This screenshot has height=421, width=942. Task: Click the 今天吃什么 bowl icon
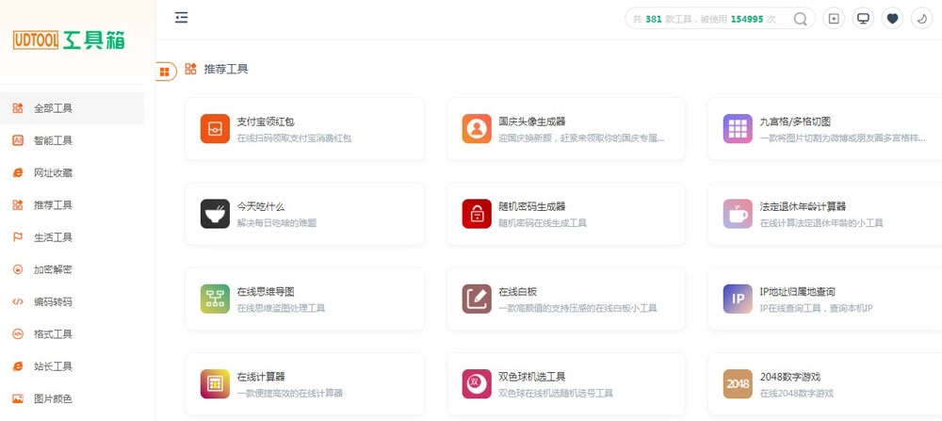tap(215, 214)
